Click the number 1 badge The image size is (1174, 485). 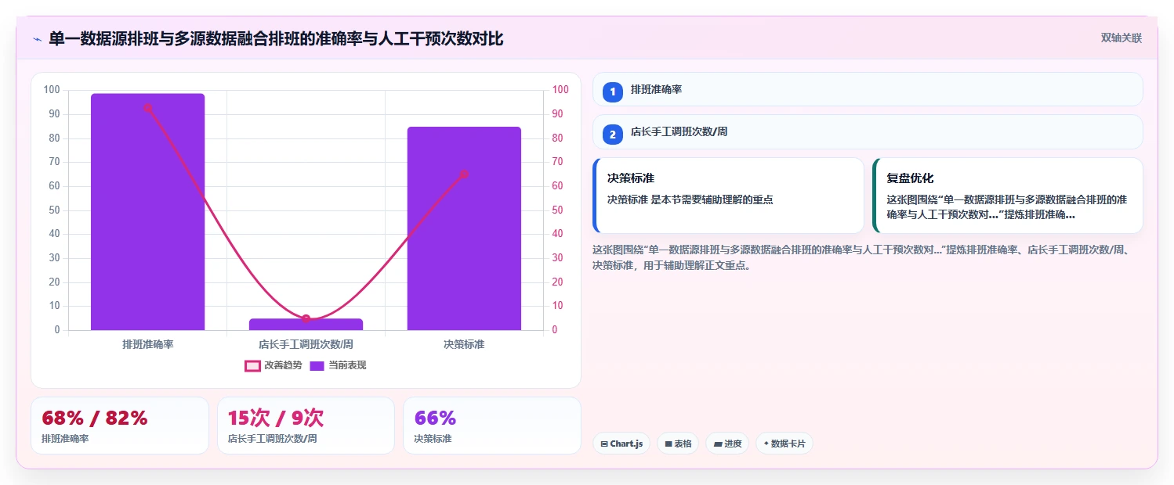tap(613, 92)
